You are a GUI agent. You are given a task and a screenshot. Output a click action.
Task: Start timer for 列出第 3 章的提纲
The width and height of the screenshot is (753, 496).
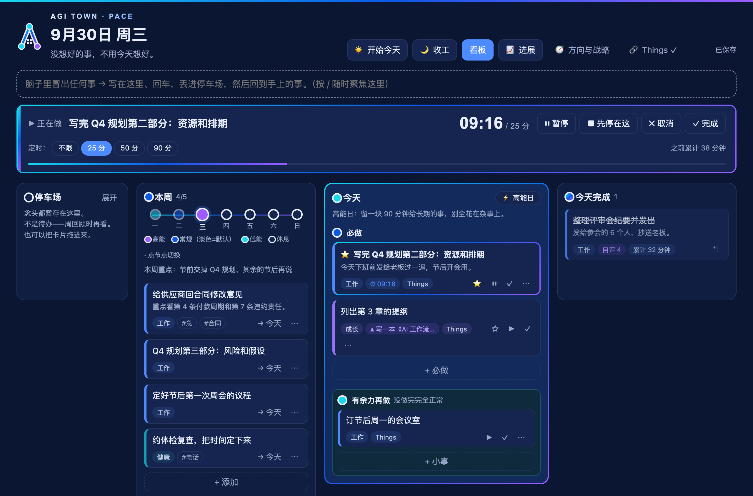pyautogui.click(x=512, y=329)
